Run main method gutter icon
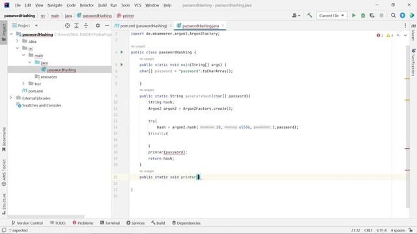This screenshot has width=417, height=234. 122,64
